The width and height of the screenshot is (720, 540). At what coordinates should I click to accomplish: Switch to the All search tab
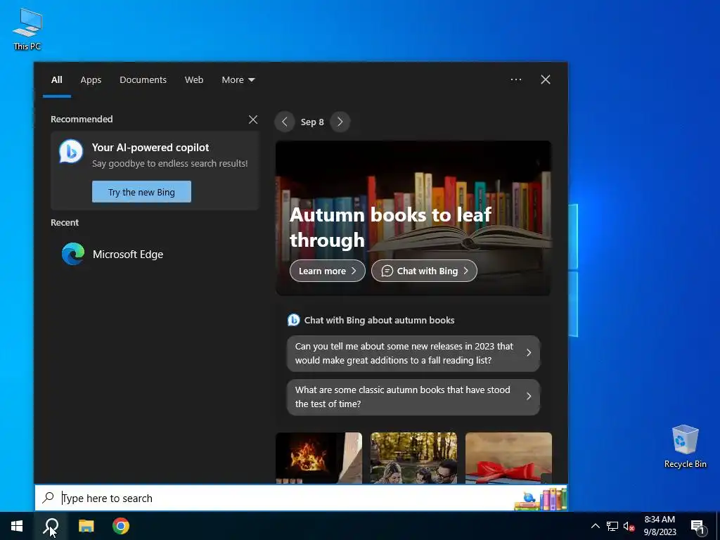(x=56, y=80)
